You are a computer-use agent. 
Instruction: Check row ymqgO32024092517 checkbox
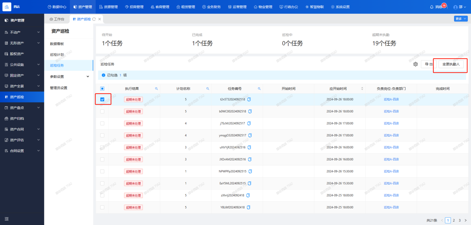pos(102,135)
